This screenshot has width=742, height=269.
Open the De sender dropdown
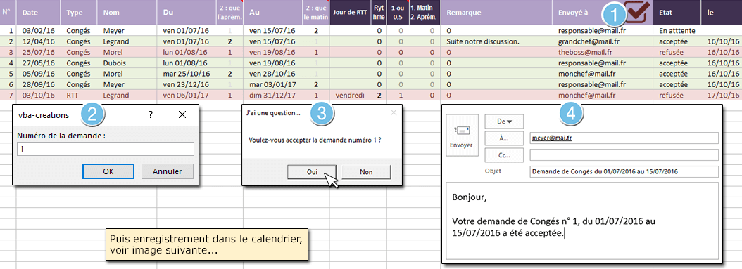point(505,122)
